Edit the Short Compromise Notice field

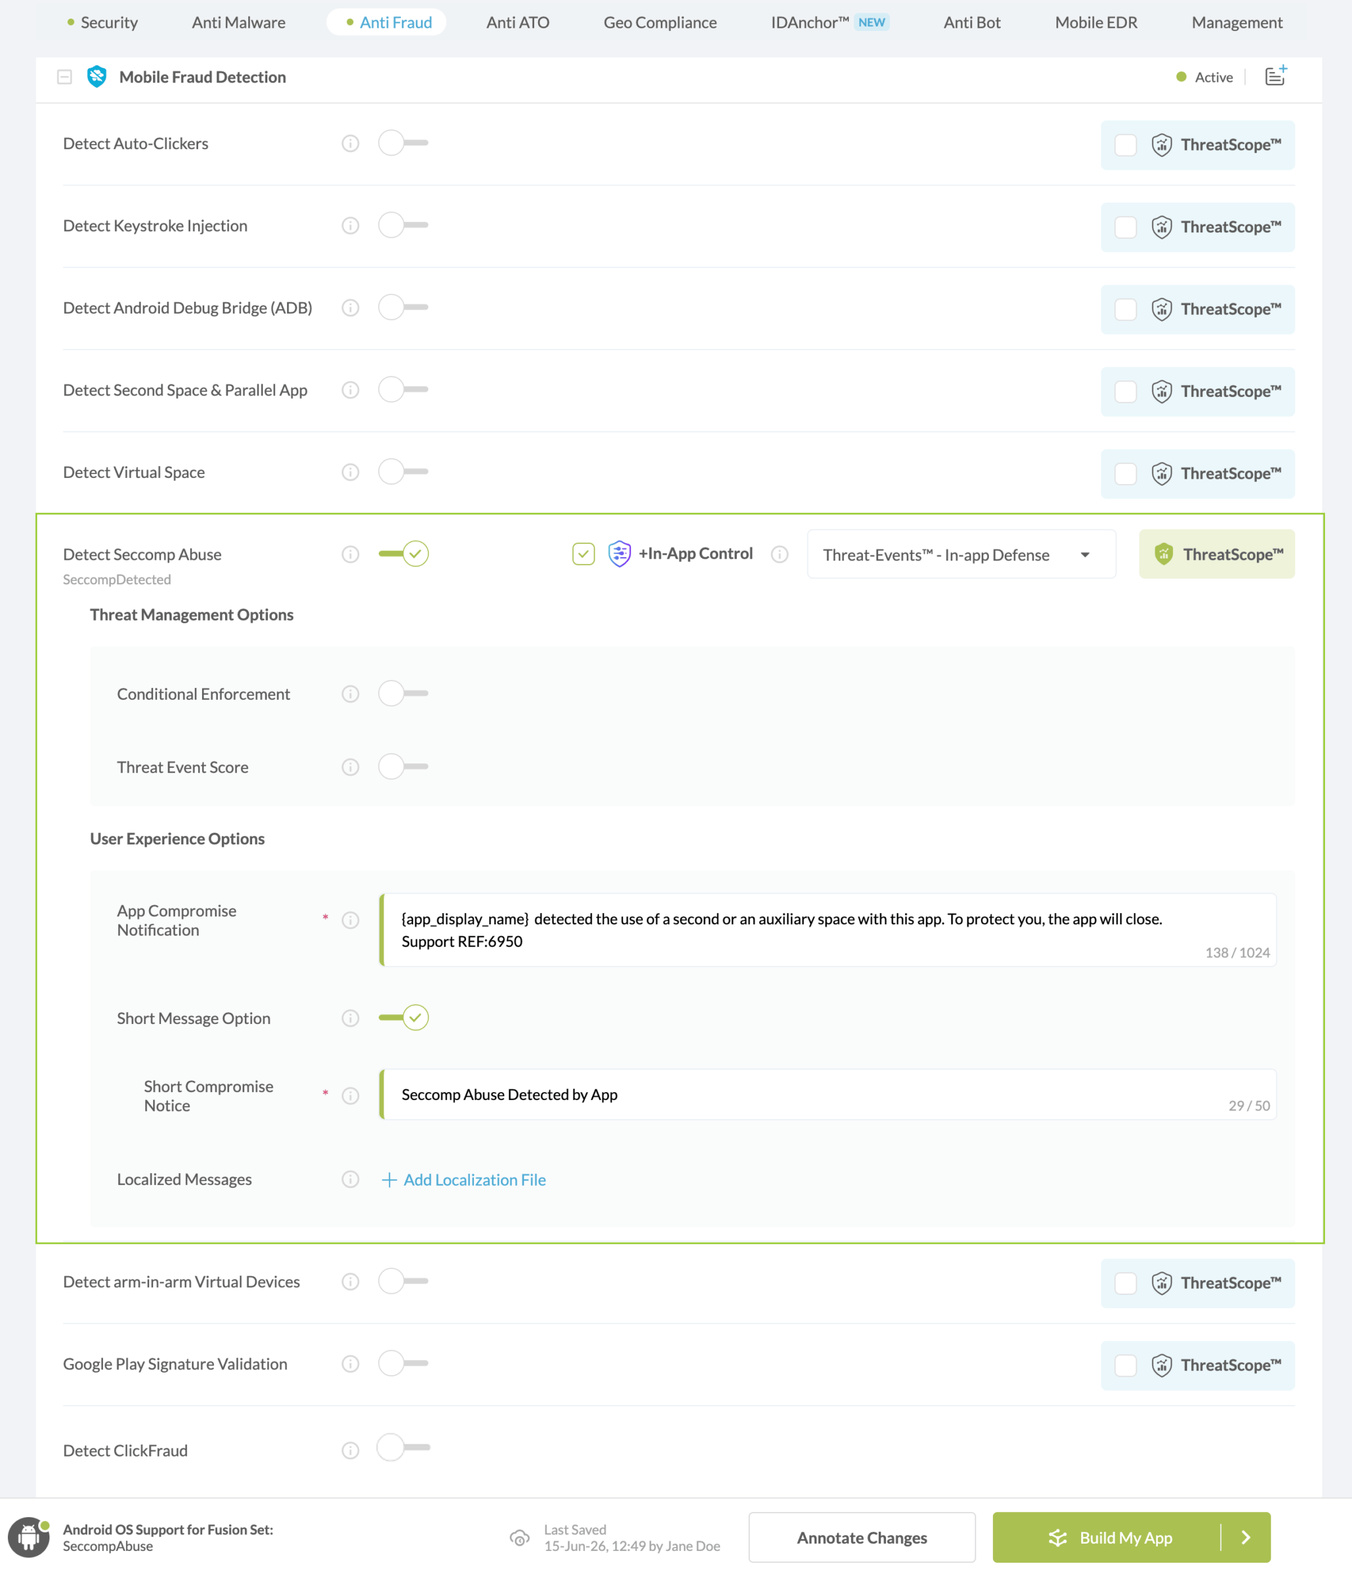tap(827, 1094)
